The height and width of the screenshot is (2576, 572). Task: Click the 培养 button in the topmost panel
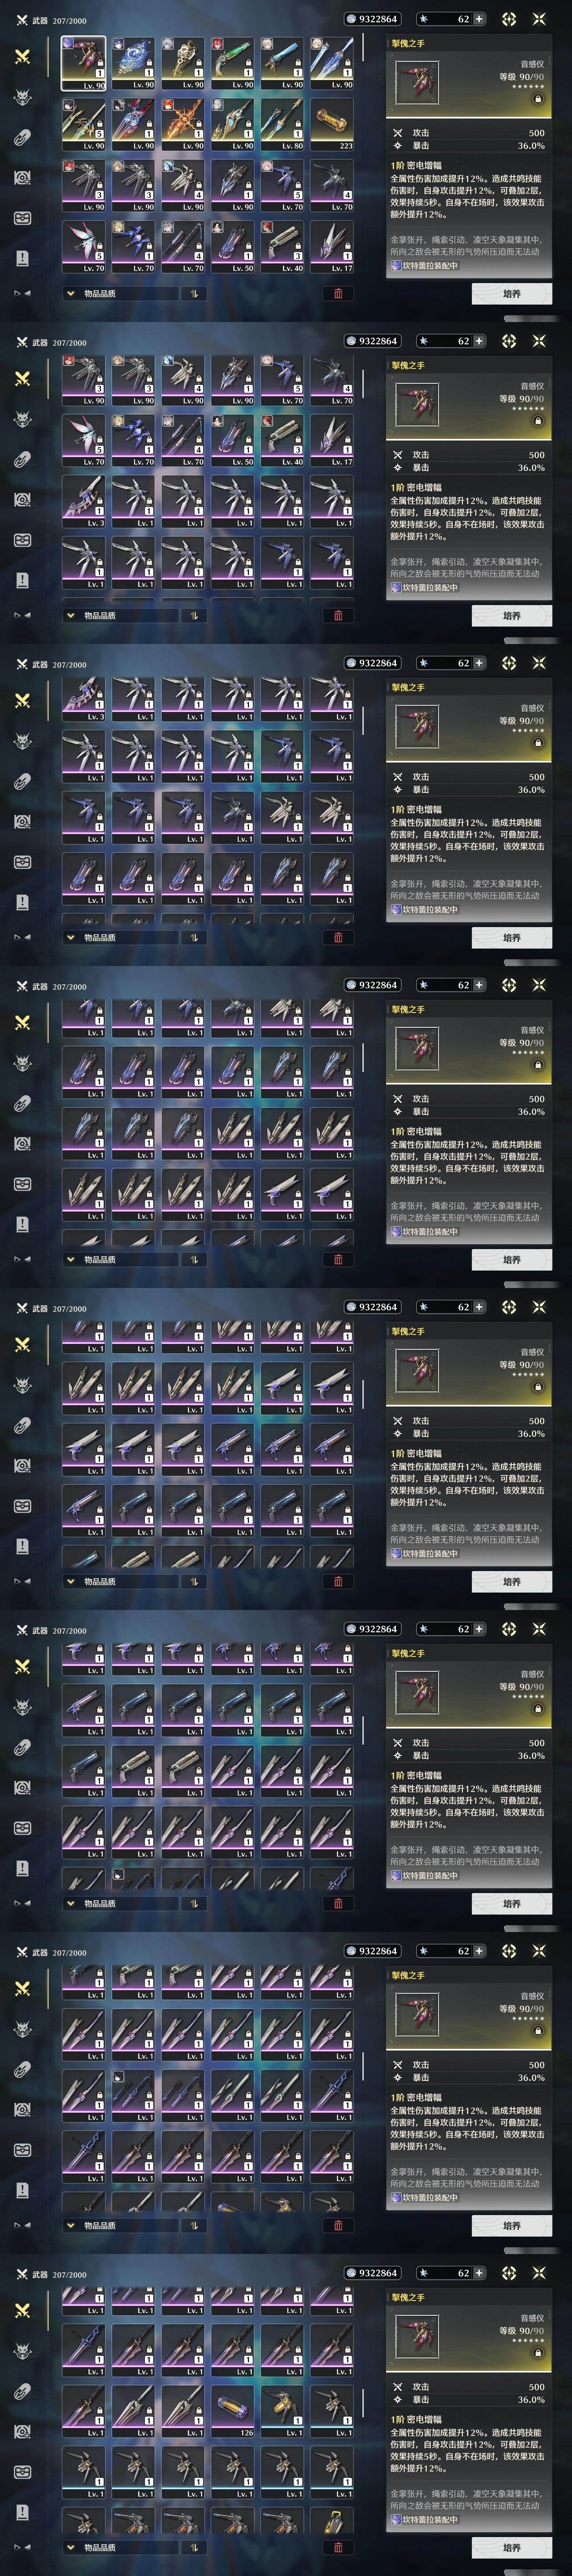[x=511, y=294]
